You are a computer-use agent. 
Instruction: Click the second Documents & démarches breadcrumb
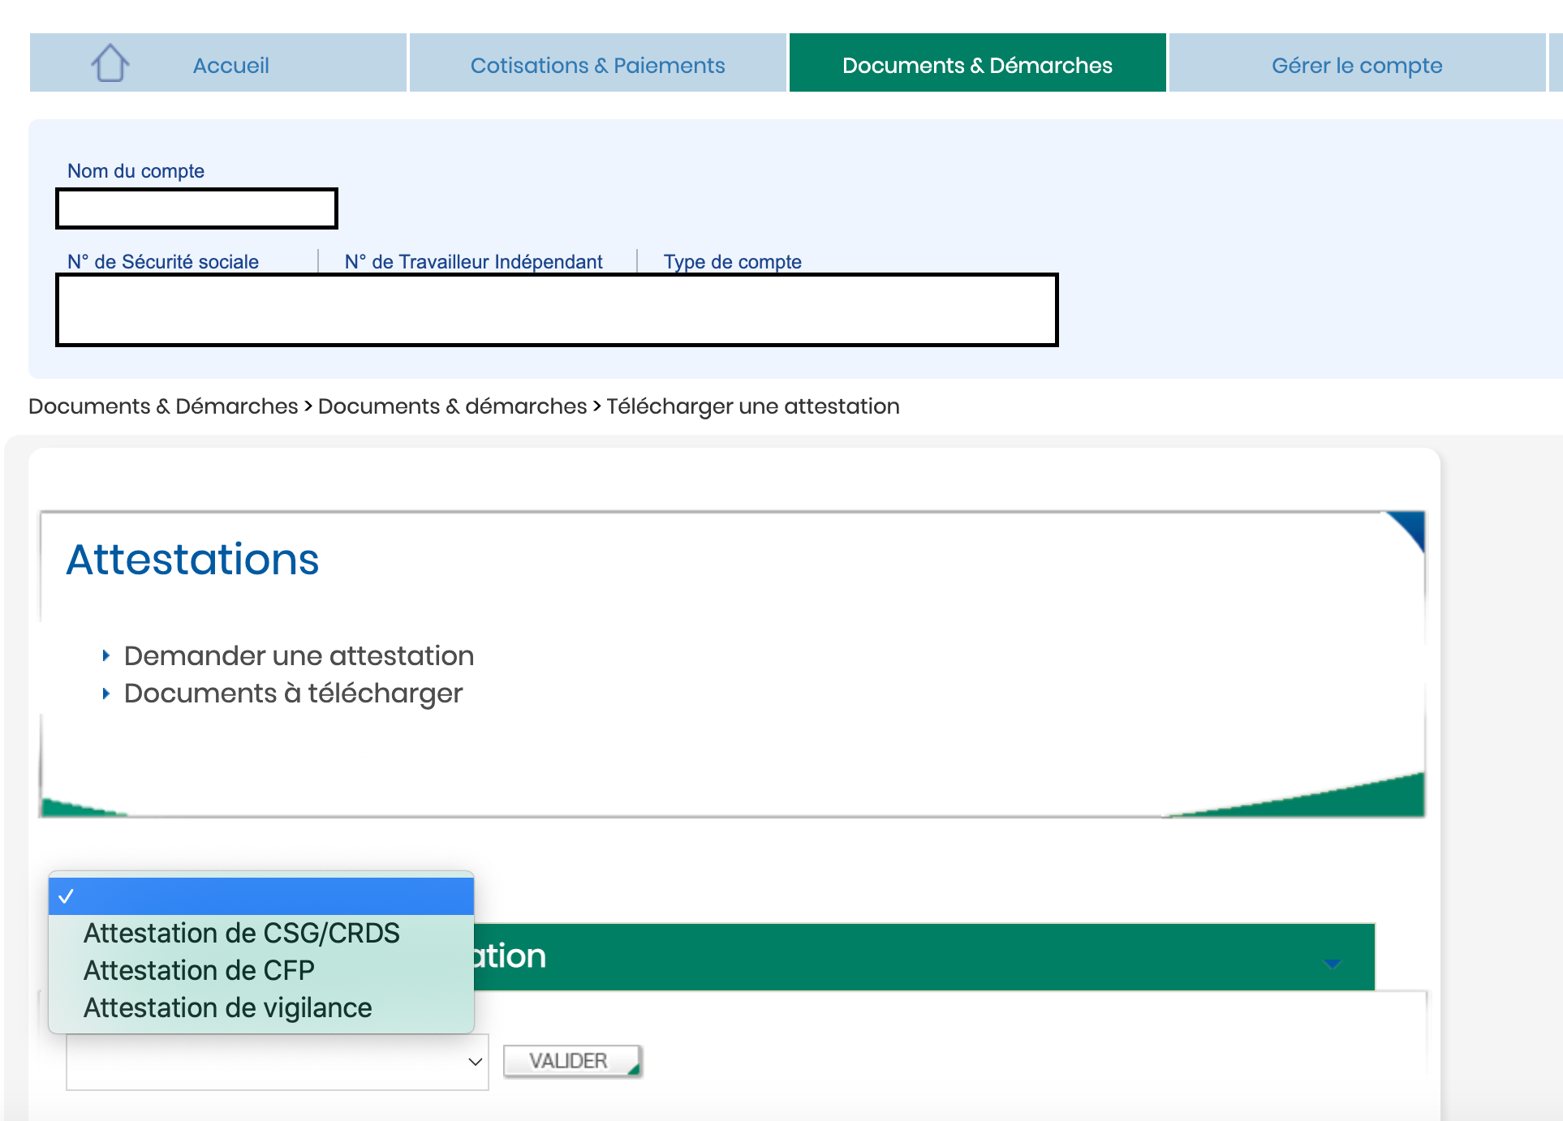[452, 406]
